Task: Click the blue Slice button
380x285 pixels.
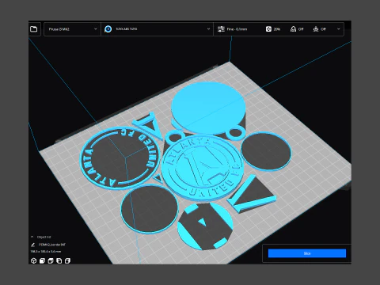Action: tap(307, 253)
